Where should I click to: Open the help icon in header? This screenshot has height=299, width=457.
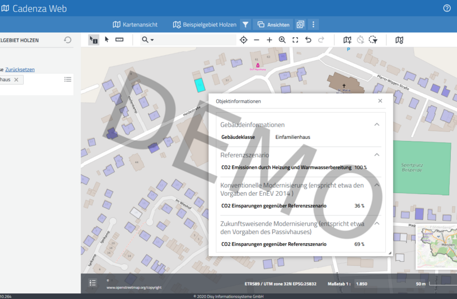click(447, 8)
